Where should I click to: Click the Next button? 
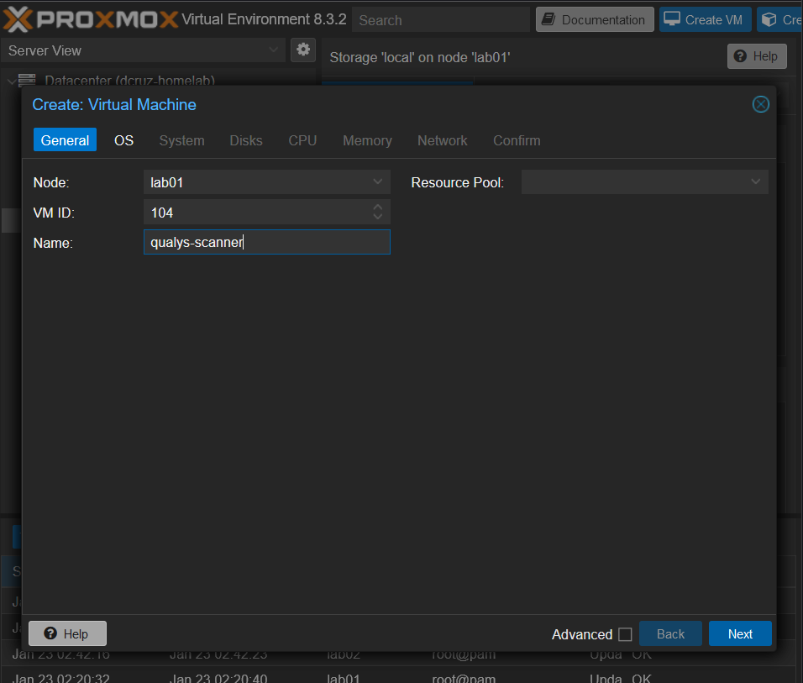(740, 633)
